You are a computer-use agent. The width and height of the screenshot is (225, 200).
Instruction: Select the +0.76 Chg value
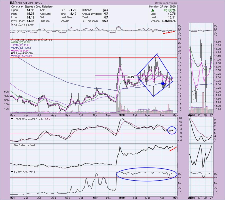click(x=172, y=14)
